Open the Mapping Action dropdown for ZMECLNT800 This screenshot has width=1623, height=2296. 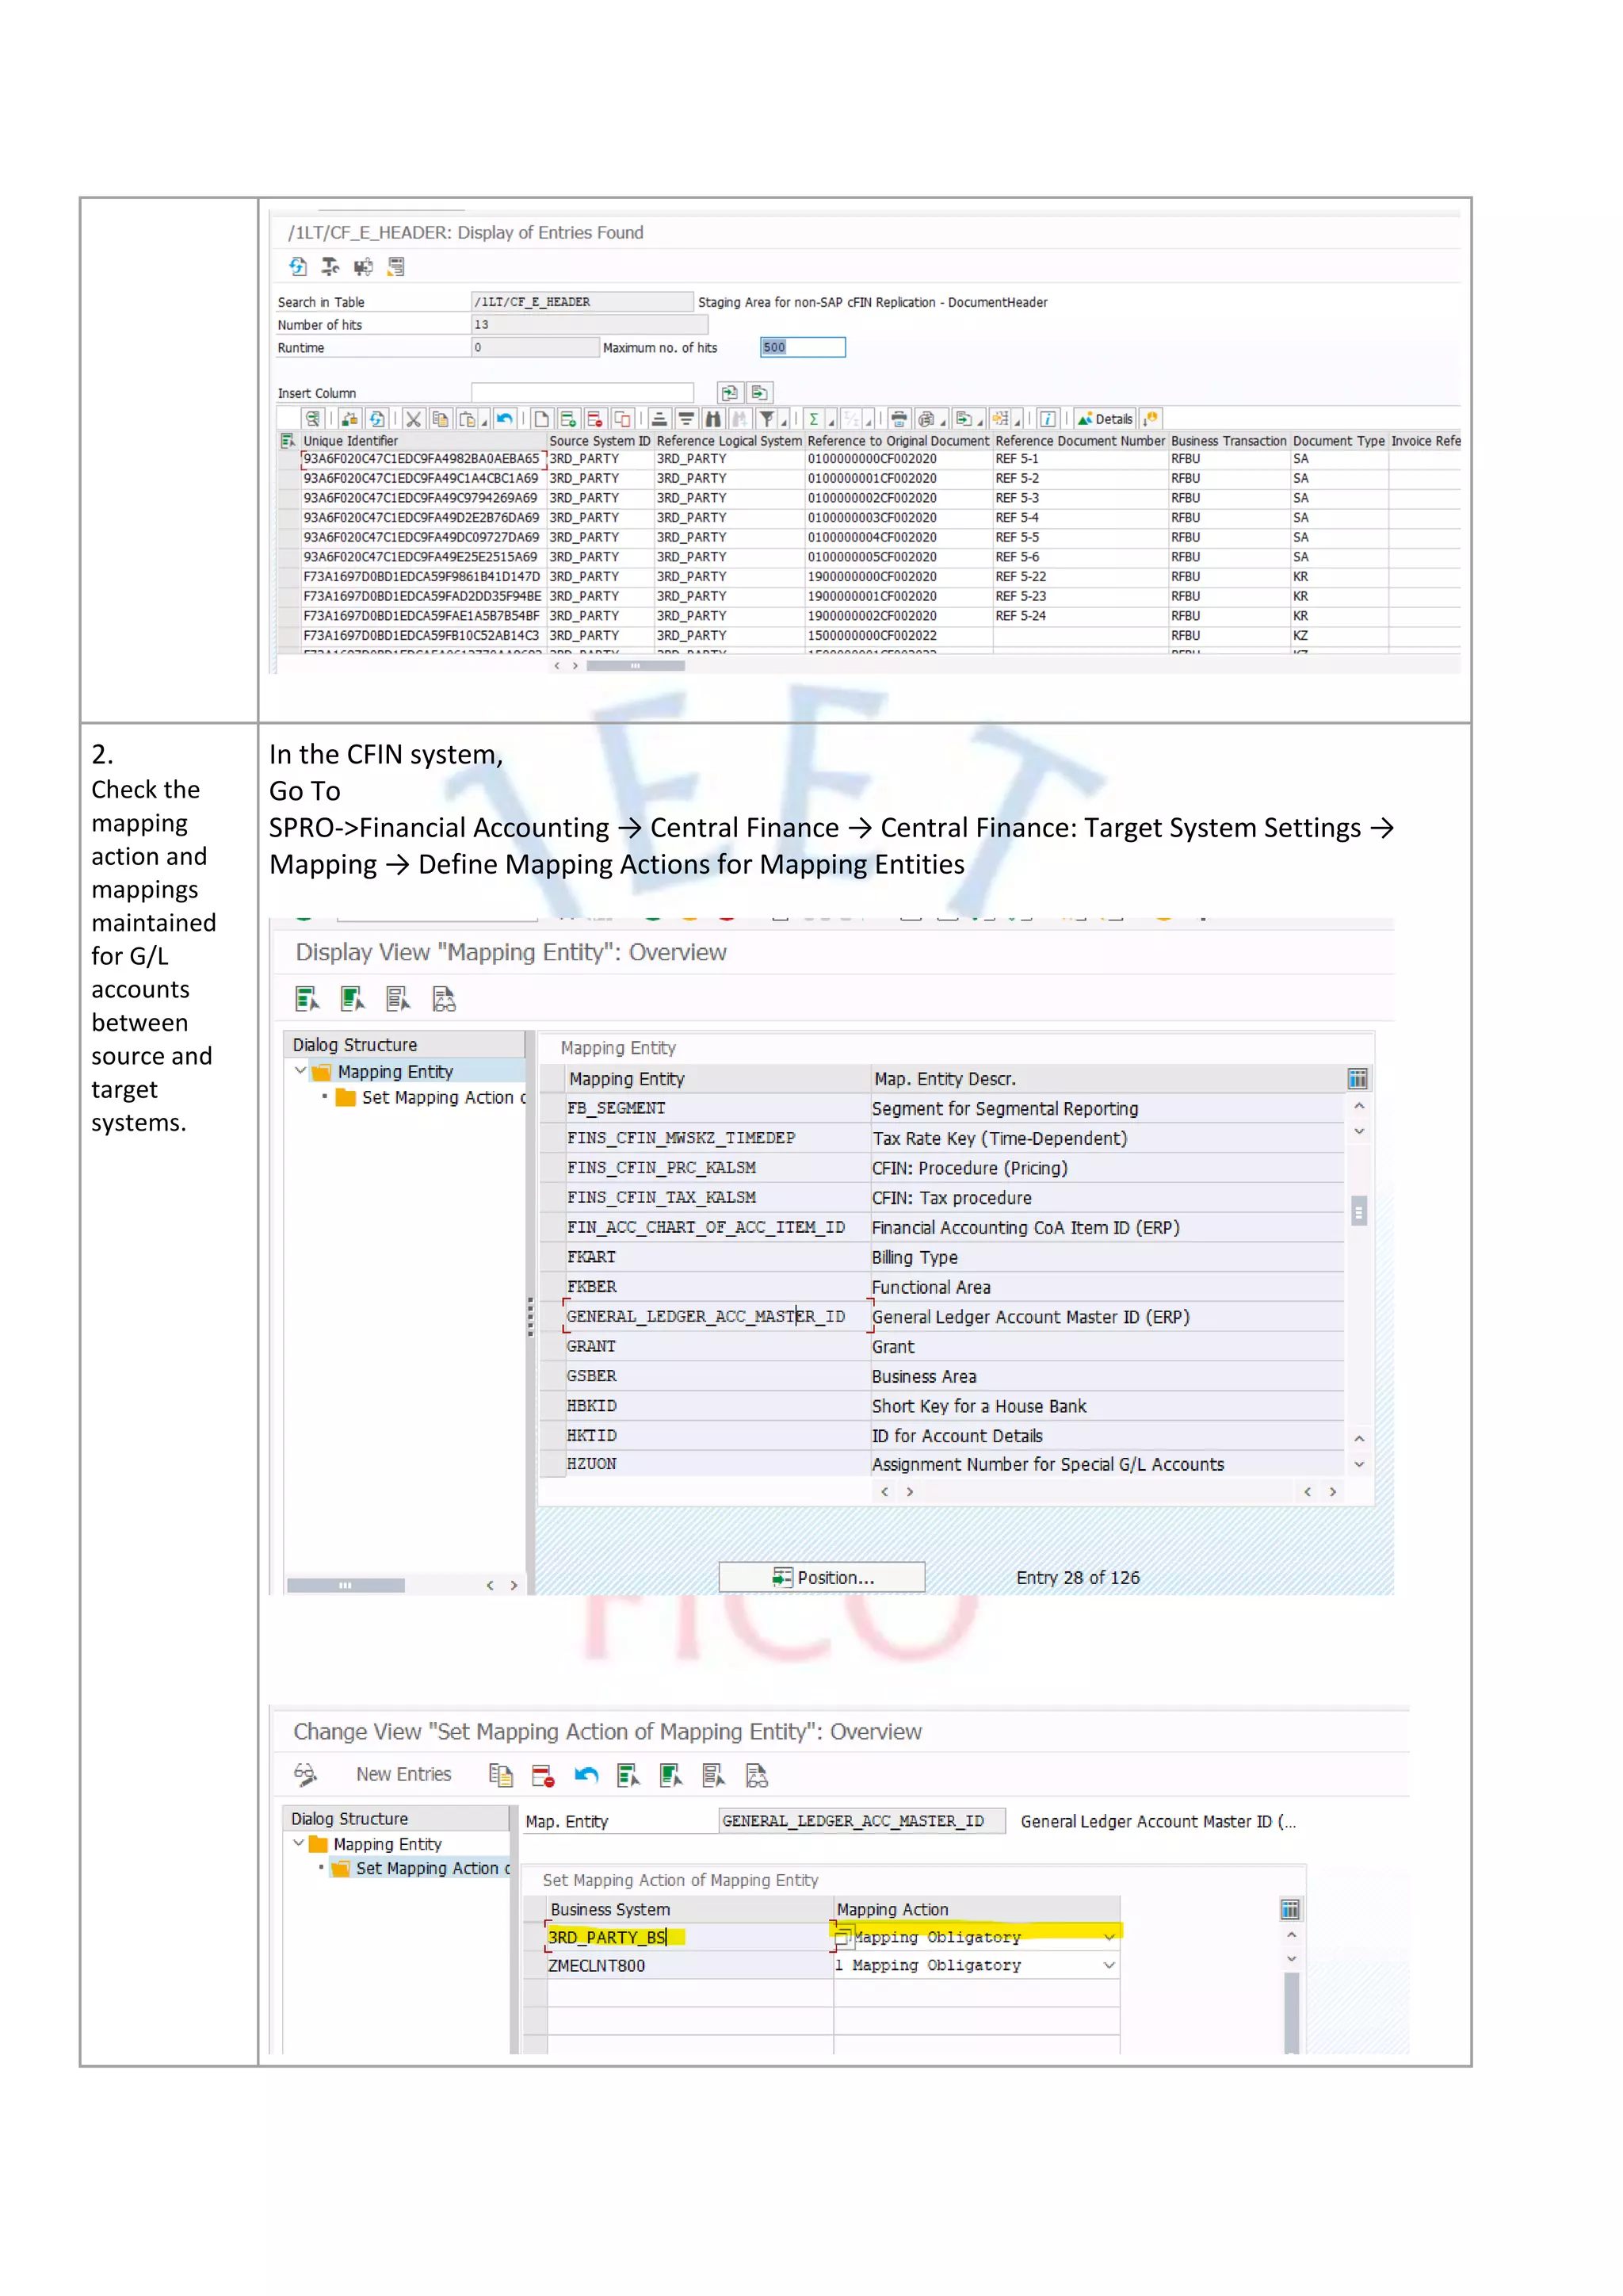click(x=1109, y=1965)
